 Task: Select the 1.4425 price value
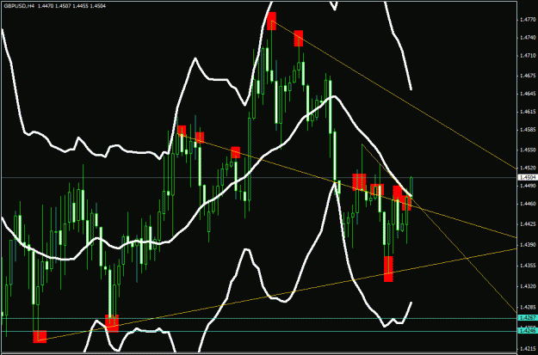(527, 223)
